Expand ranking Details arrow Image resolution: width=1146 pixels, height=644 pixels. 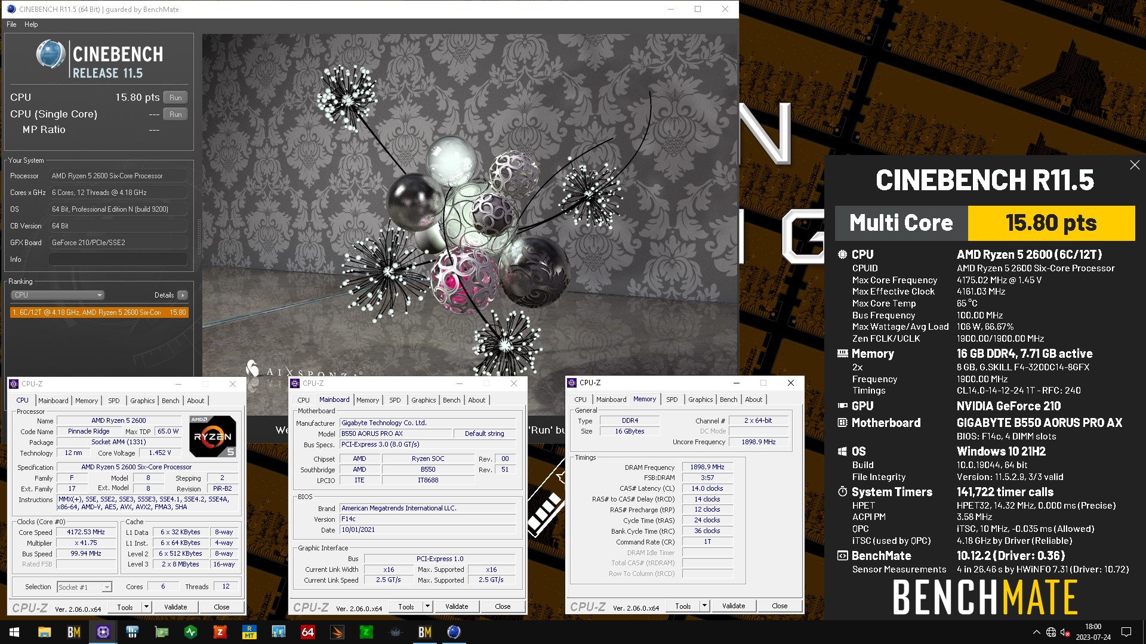pos(183,295)
